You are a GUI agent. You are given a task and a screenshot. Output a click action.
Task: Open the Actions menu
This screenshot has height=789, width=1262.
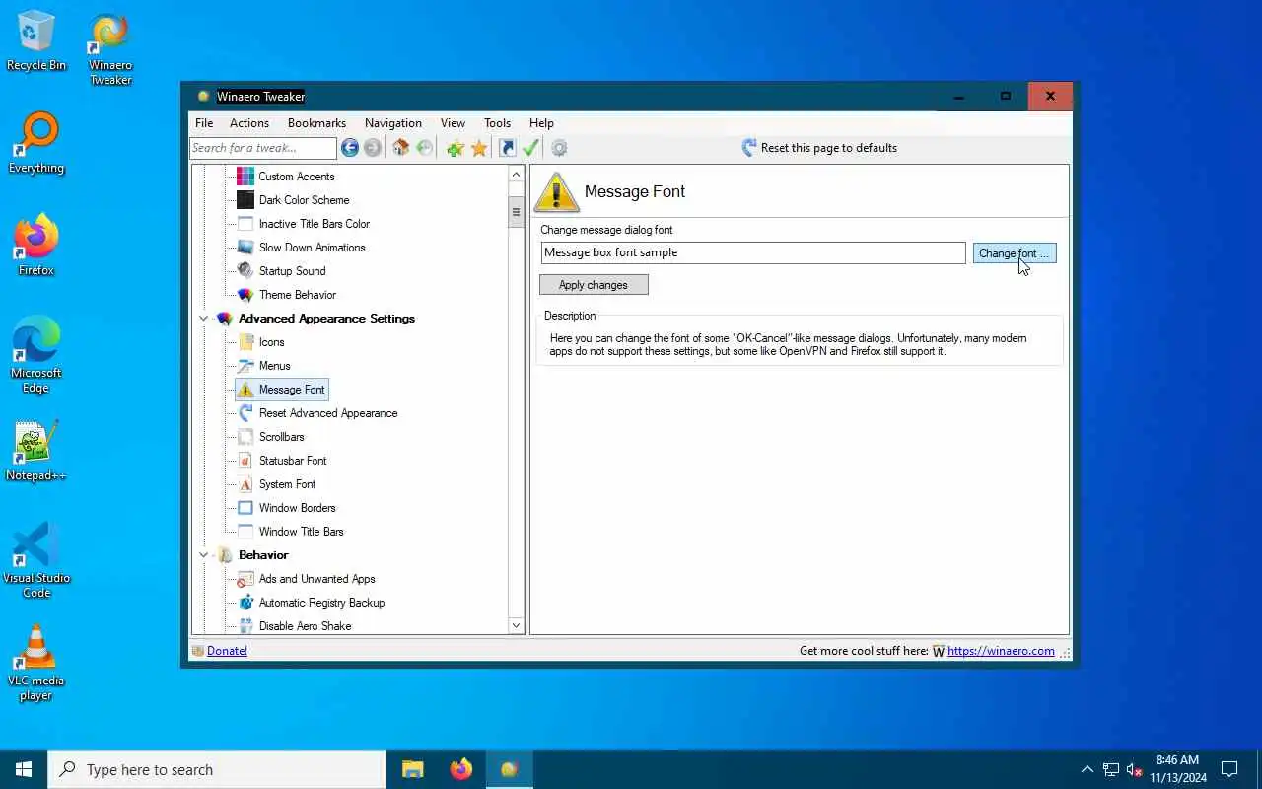click(x=249, y=123)
